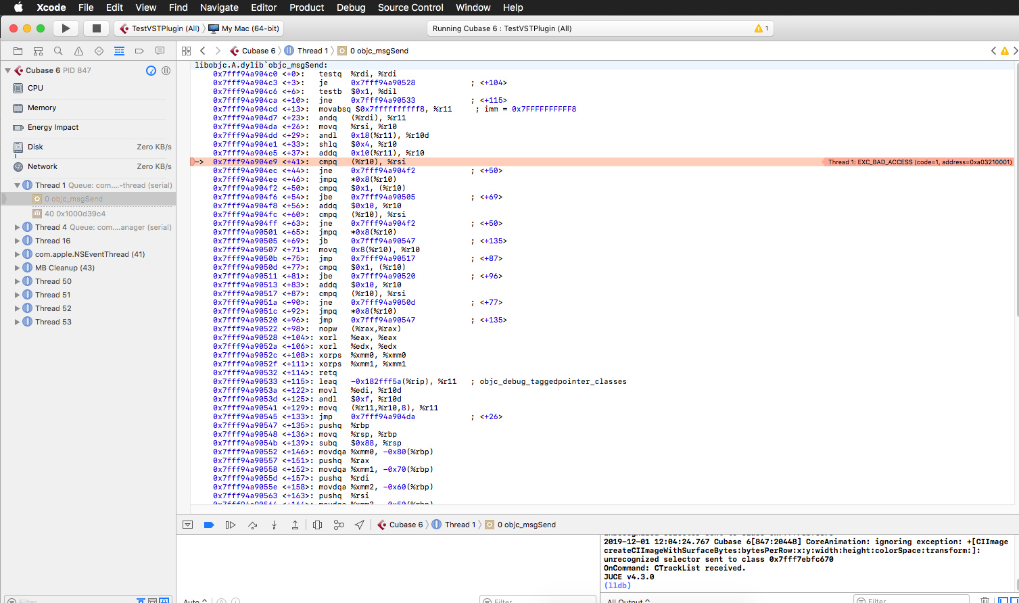Click the Run button in toolbar

(66, 28)
